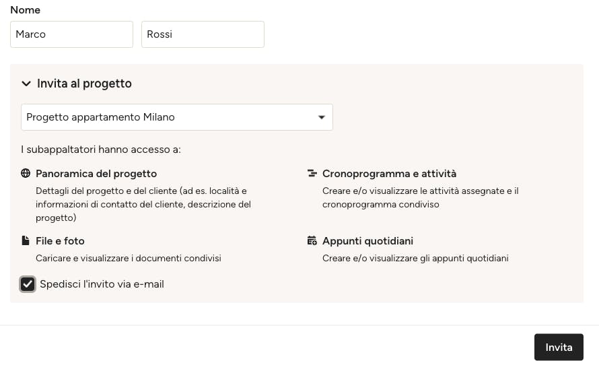Click the File e foto heading
The width and height of the screenshot is (599, 365).
pyautogui.click(x=60, y=241)
